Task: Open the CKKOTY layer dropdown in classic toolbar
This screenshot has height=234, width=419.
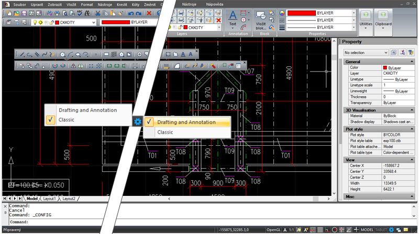Action: [94, 22]
